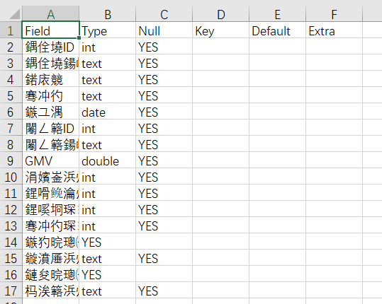The width and height of the screenshot is (382, 304).
Task: Select column B header
Action: pos(108,14)
